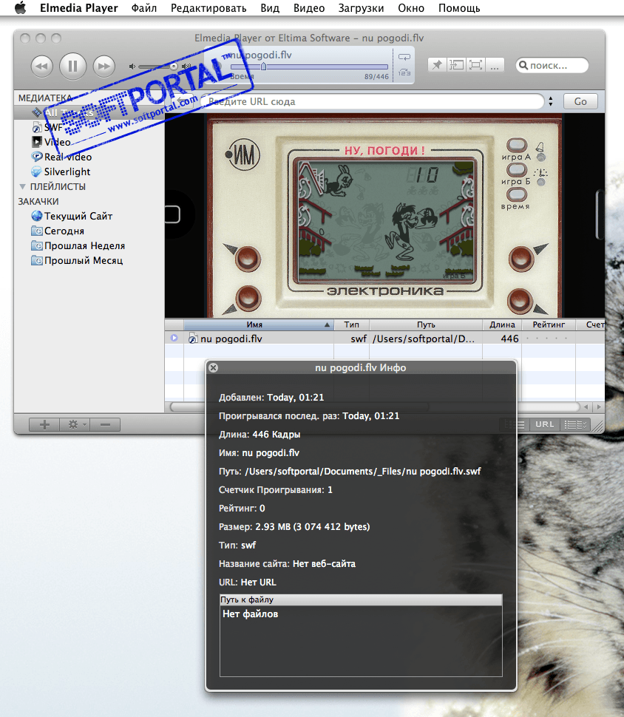This screenshot has width=624, height=717.
Task: Click the Текущий Сайт globe icon
Action: [x=37, y=216]
